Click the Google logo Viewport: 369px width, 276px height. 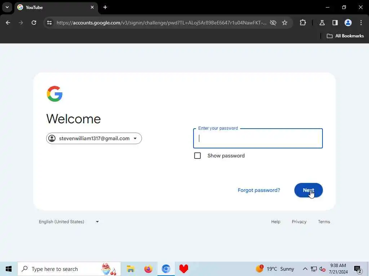click(x=55, y=94)
